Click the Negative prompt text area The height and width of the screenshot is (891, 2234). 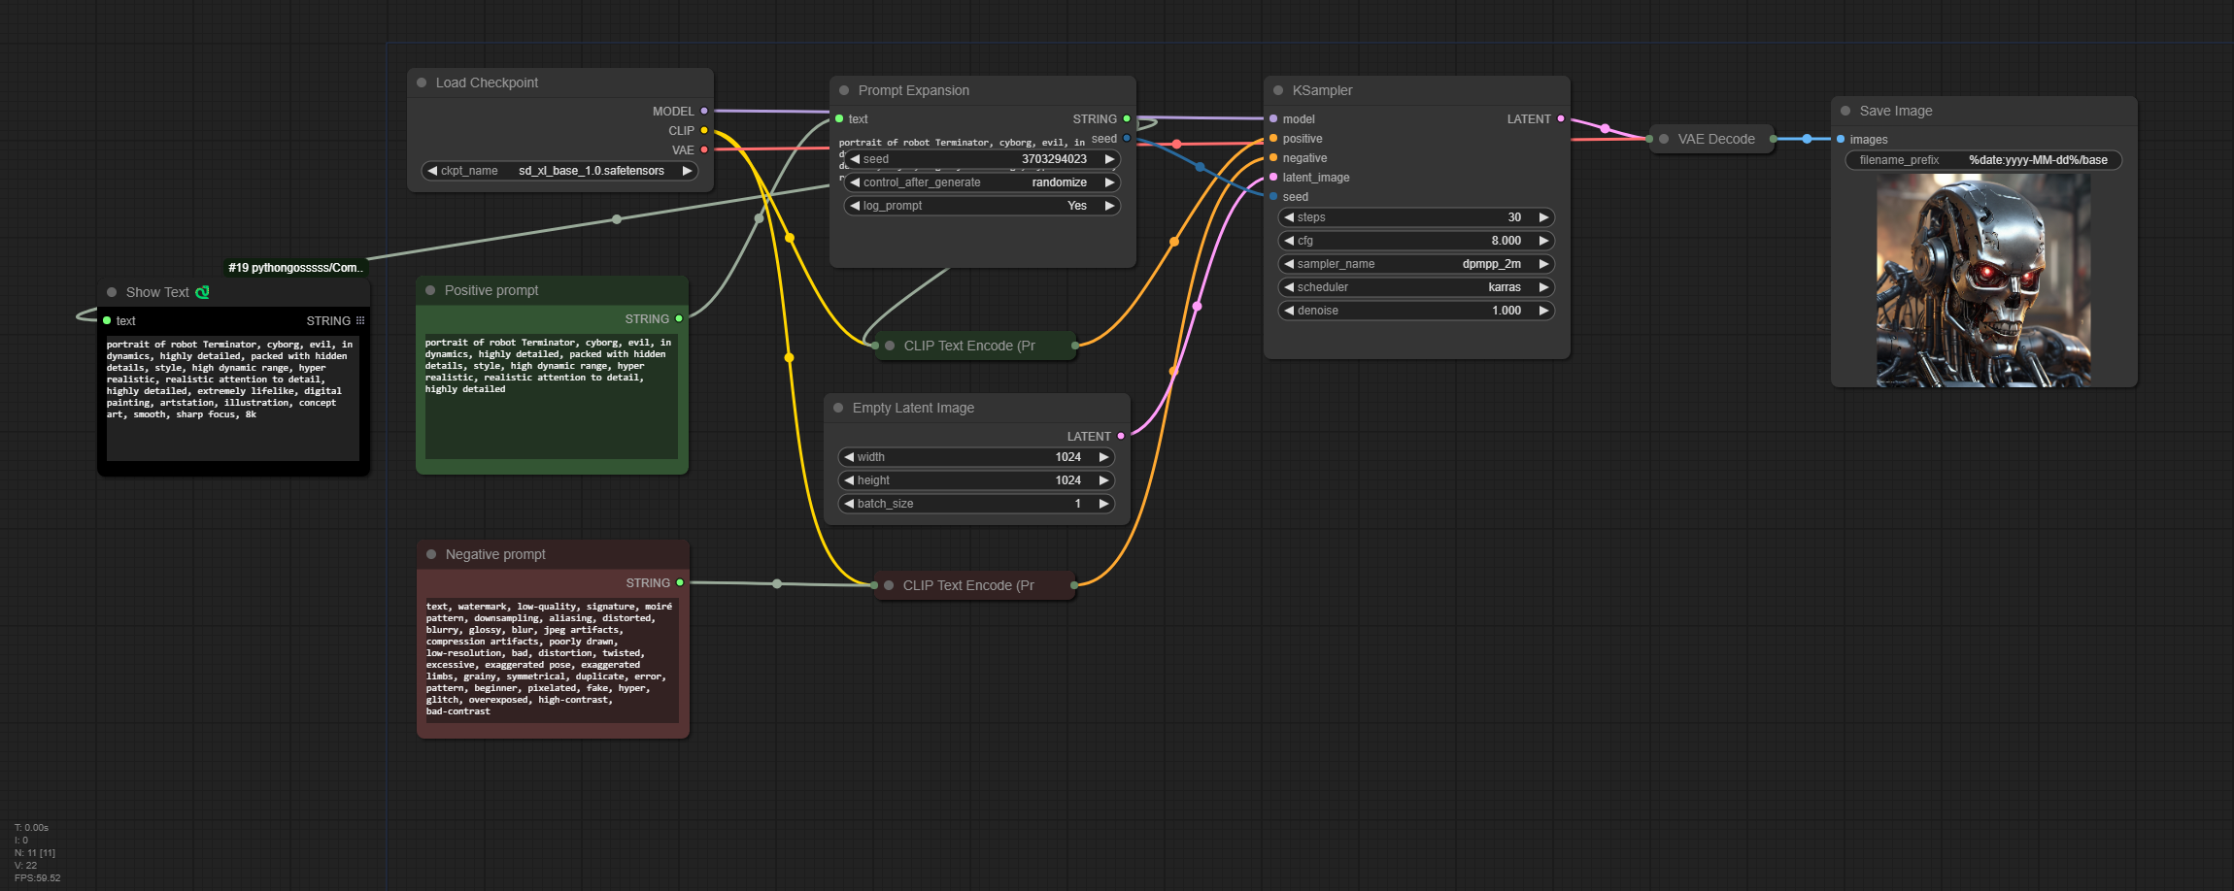click(553, 660)
